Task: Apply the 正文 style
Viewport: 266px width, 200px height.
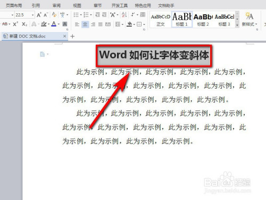Action: (161, 20)
